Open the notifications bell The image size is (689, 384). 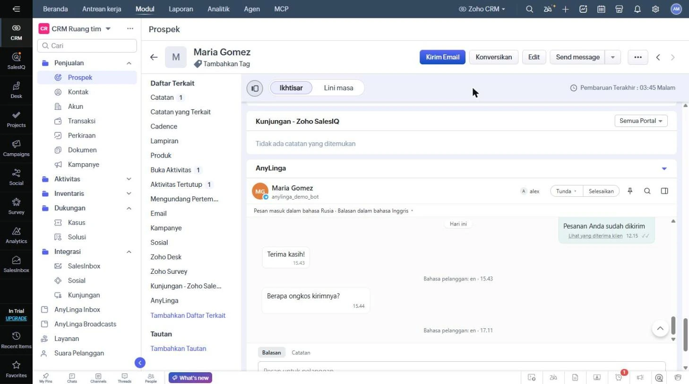(637, 9)
